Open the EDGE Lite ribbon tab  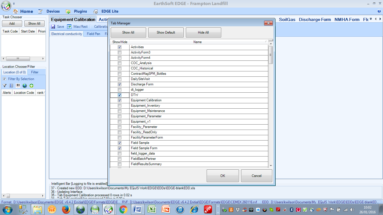pos(110,11)
